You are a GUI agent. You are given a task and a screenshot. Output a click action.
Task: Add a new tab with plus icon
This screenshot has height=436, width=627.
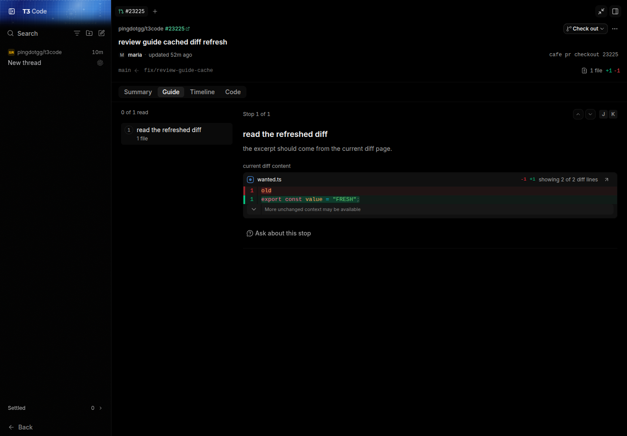pos(155,11)
